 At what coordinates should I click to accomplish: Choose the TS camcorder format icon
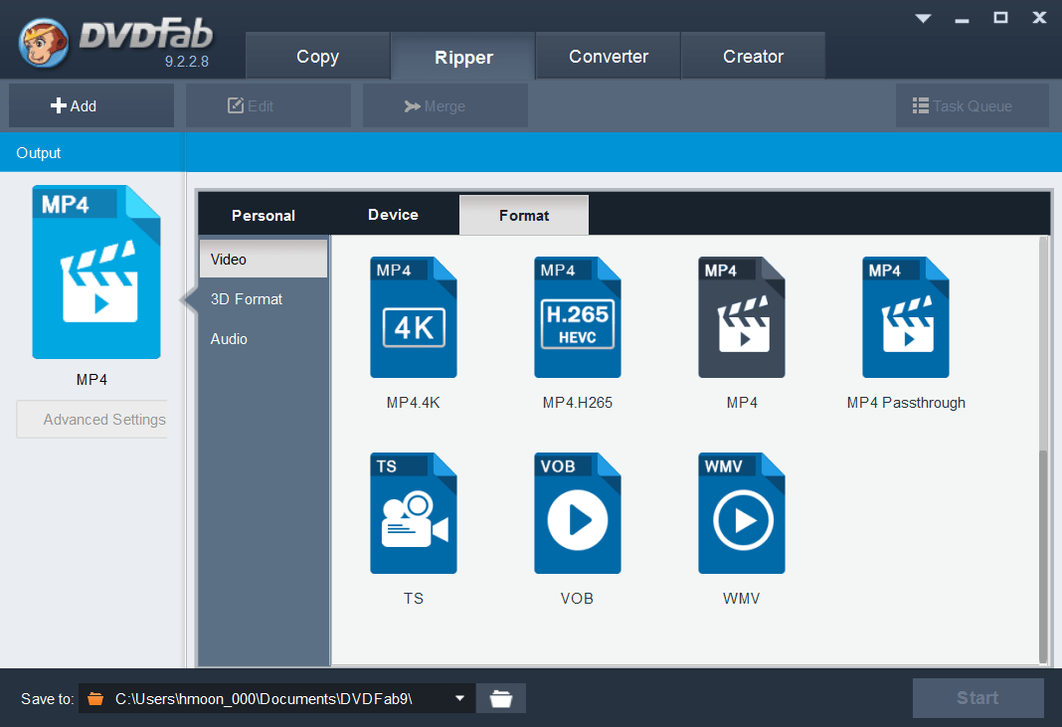coord(413,513)
